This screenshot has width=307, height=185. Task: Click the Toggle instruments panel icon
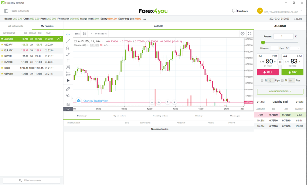(x=6, y=11)
